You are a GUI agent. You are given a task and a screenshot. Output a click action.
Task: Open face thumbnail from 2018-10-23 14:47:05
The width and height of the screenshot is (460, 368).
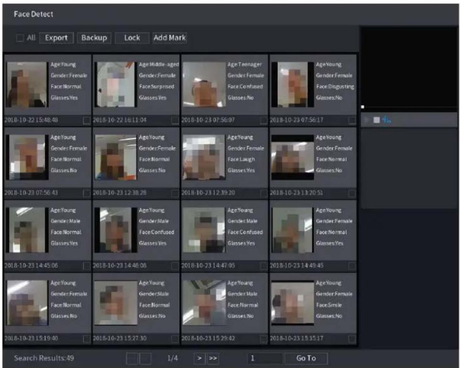[x=204, y=230]
